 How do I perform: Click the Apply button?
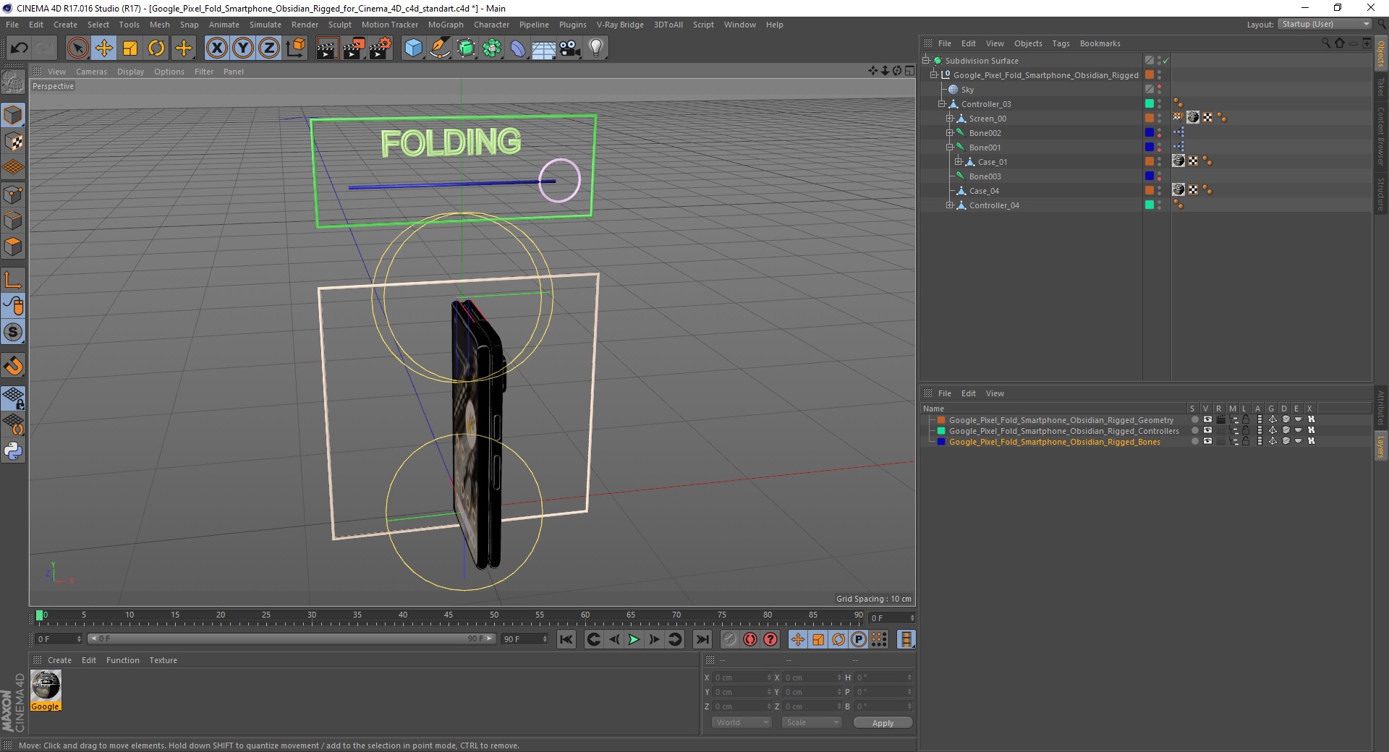(883, 723)
